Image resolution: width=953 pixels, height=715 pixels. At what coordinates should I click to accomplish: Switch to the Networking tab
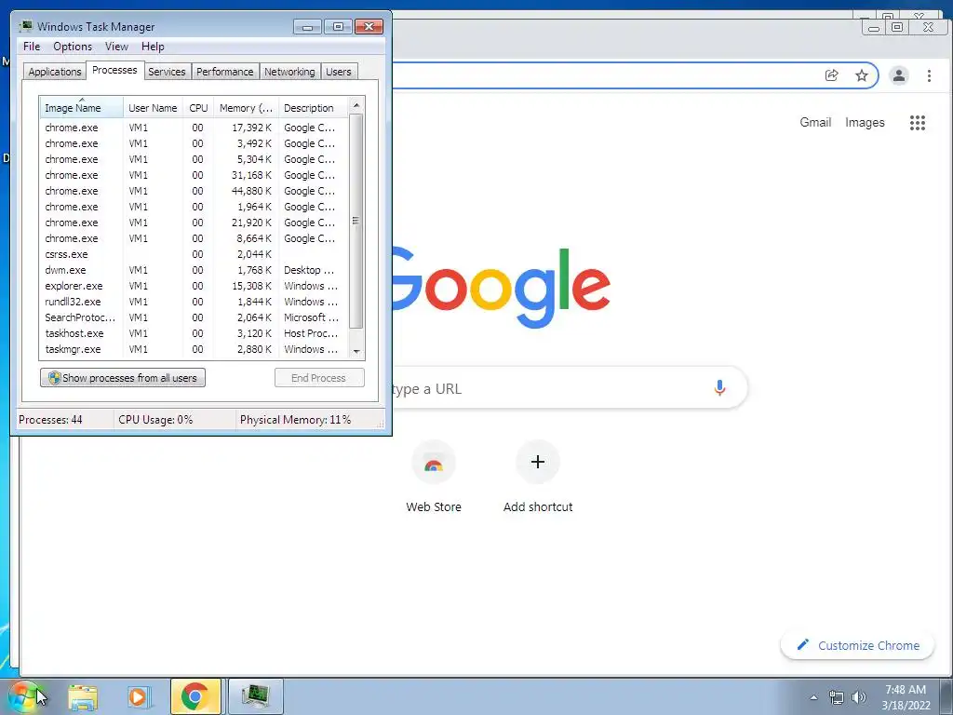(289, 72)
